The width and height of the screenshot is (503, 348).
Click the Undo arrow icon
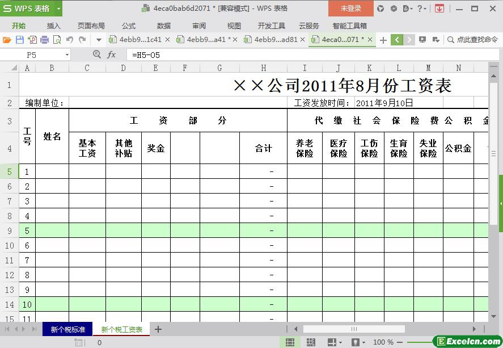coord(69,40)
